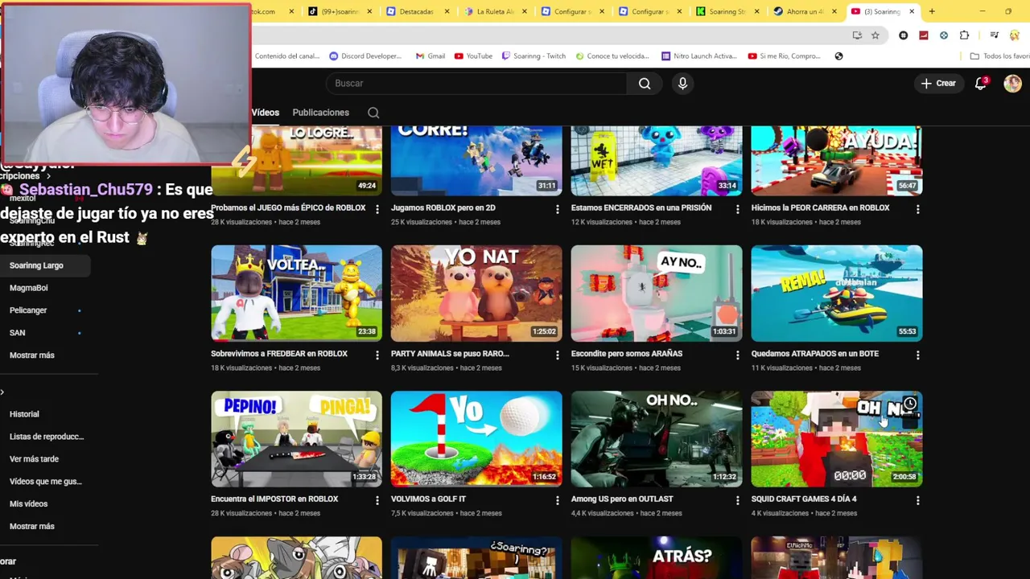
Task: Open the globe bookmark in bookmarks bar
Action: (838, 56)
